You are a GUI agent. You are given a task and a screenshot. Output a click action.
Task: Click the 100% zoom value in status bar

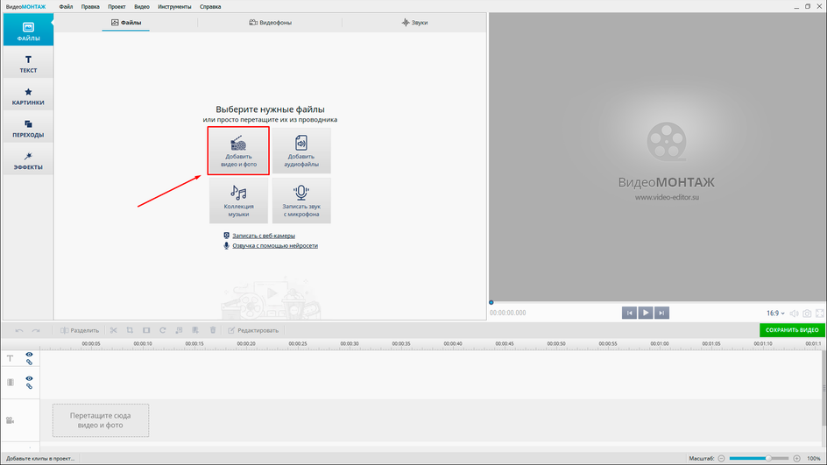tap(814, 459)
